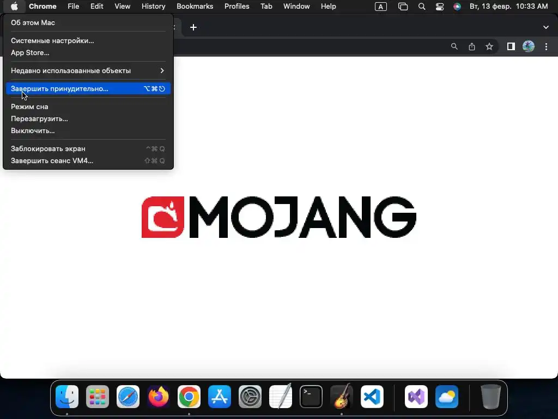Image resolution: width=558 pixels, height=419 pixels.
Task: Launch Firefox from the Dock
Action: pos(159,397)
